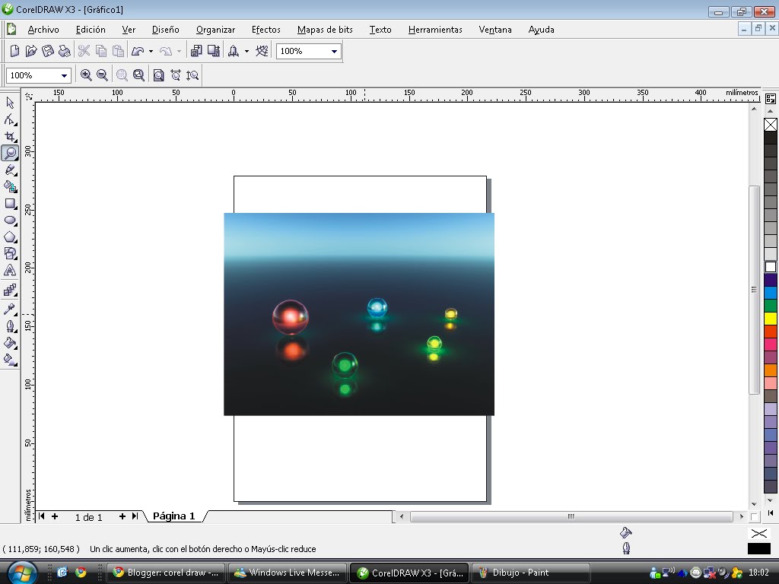Select the Shape tool

coord(10,119)
